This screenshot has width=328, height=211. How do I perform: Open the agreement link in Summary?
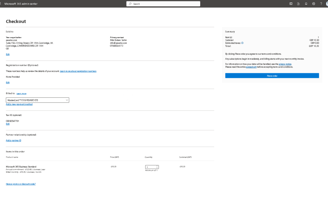pos(251,67)
